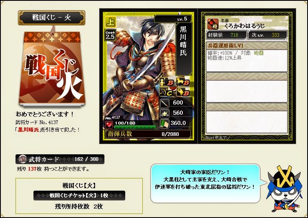Screen dimensions: 308x218
Task: Click the archery bow aptitude C icon
Action: pos(166,92)
